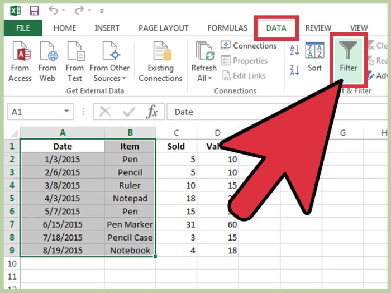This screenshot has width=391, height=293.
Task: Expand the Name Box dropdown arrow
Action: point(66,111)
